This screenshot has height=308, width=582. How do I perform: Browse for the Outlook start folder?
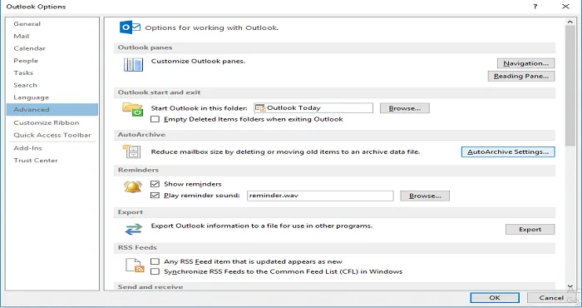click(405, 108)
